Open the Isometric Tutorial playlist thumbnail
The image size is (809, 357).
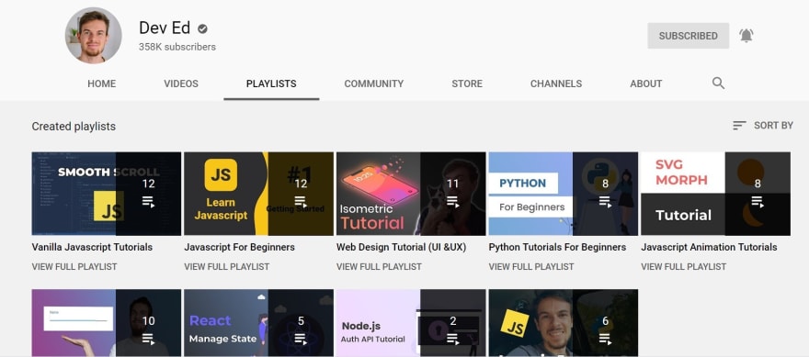tap(411, 194)
